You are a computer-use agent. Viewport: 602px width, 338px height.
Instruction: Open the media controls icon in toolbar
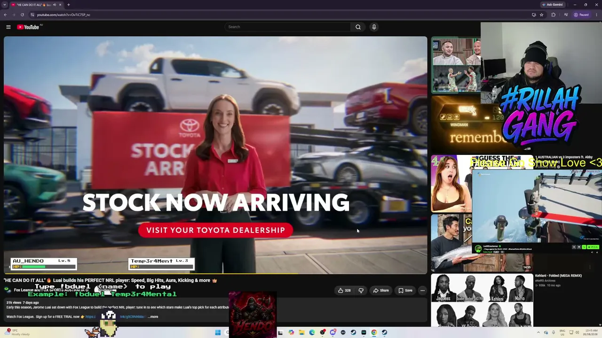point(566,15)
